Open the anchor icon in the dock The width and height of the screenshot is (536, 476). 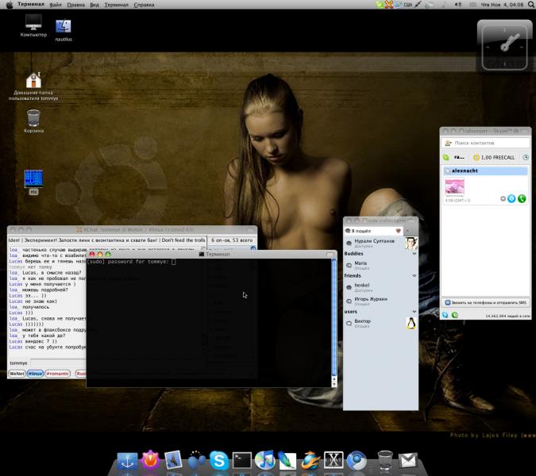pyautogui.click(x=127, y=461)
